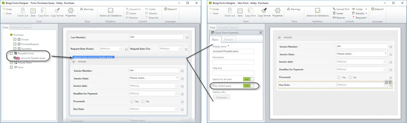Switch to Format tab in properties
Viewport: 407px width, 123px height.
tap(229, 39)
